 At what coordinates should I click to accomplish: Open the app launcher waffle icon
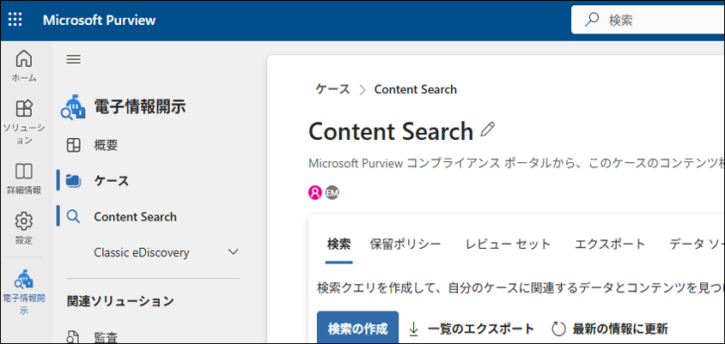click(15, 20)
